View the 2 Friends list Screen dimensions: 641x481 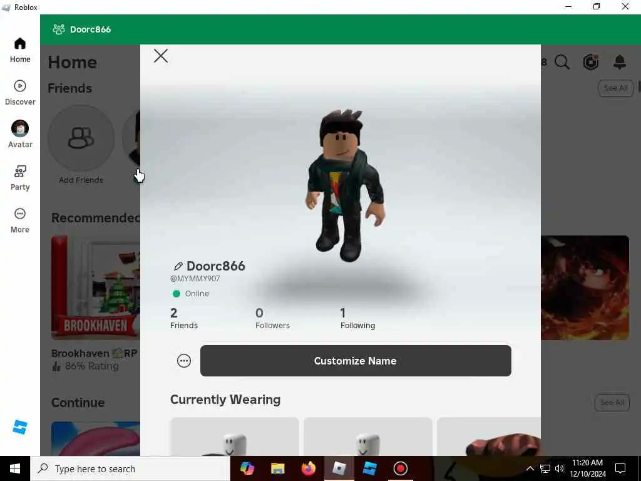(x=184, y=318)
